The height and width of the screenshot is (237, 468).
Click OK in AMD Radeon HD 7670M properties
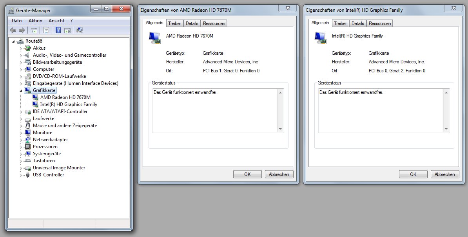[247, 174]
